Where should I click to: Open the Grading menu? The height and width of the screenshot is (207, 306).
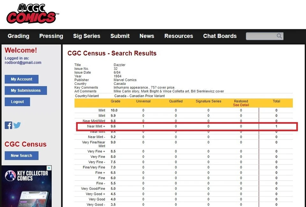coord(18,36)
